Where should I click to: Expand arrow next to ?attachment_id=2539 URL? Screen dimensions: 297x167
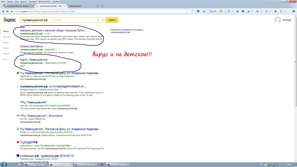(67, 63)
